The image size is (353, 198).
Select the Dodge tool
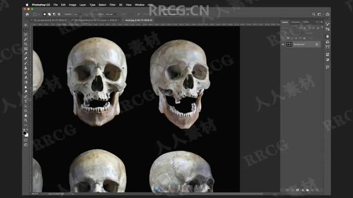[26, 92]
